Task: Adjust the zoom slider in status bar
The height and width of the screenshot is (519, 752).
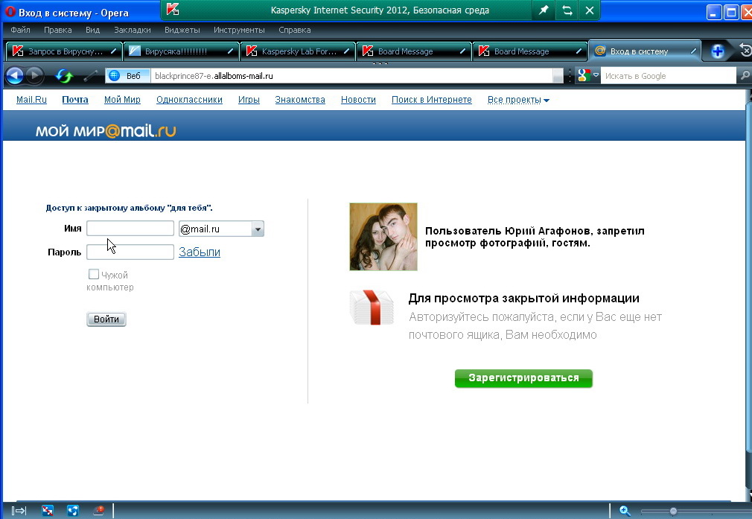Action: (x=673, y=512)
